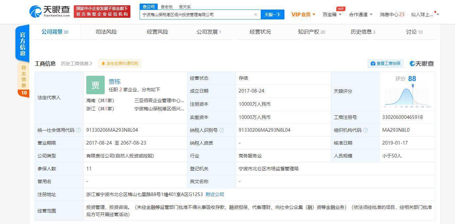
Task: Clear the search box with the X icon
Action: click(256, 14)
